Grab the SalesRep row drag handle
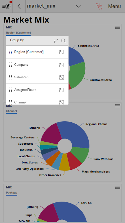 click(11, 77)
